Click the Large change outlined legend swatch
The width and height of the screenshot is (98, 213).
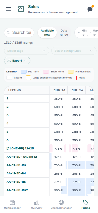click(x=28, y=78)
